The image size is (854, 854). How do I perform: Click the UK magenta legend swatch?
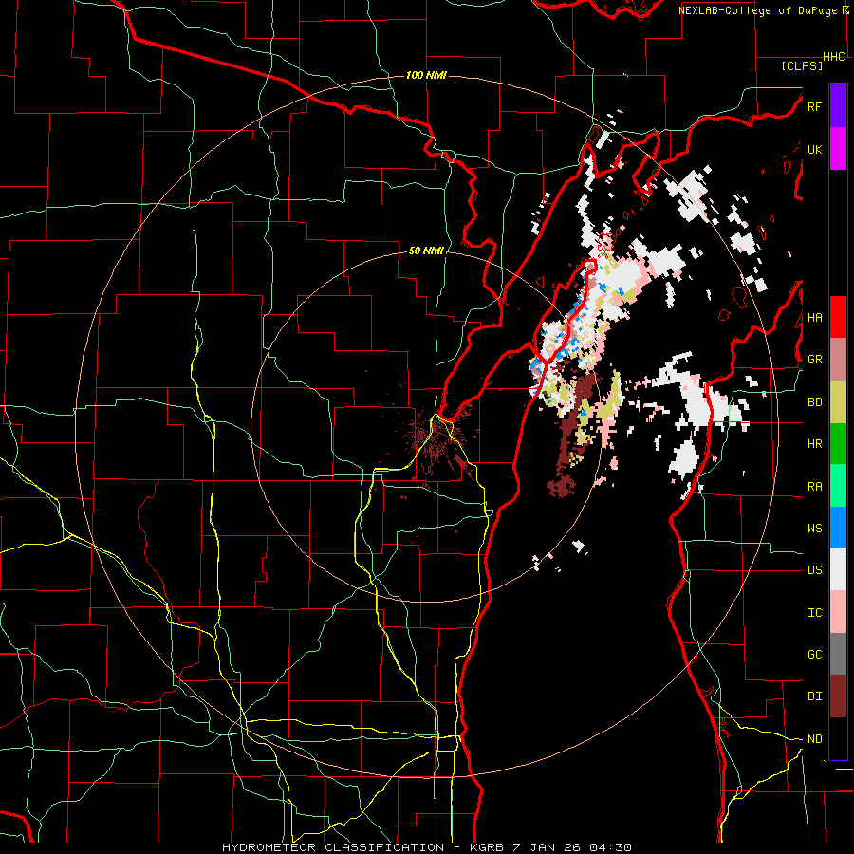click(x=838, y=149)
